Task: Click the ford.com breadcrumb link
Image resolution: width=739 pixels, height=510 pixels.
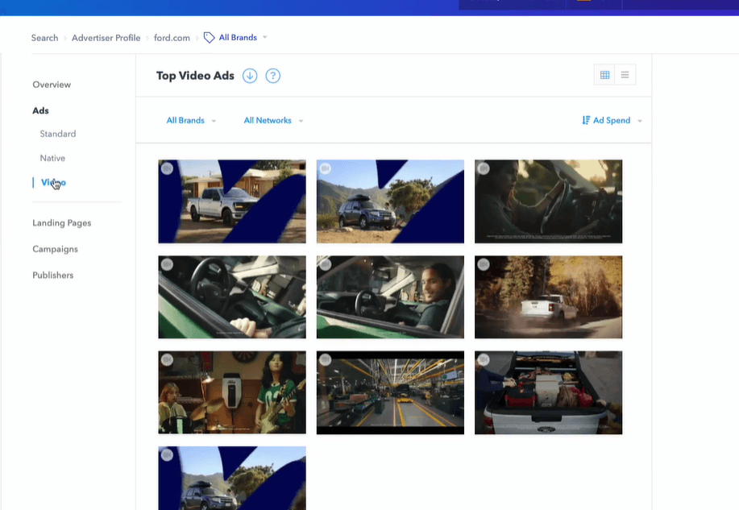Action: pos(171,38)
